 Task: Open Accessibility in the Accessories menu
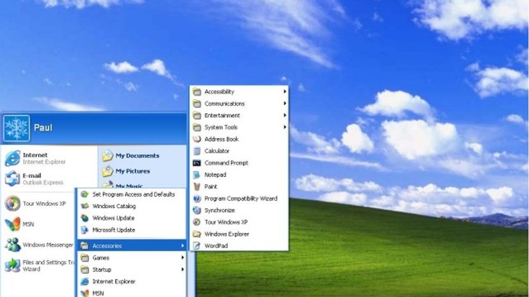pos(239,91)
